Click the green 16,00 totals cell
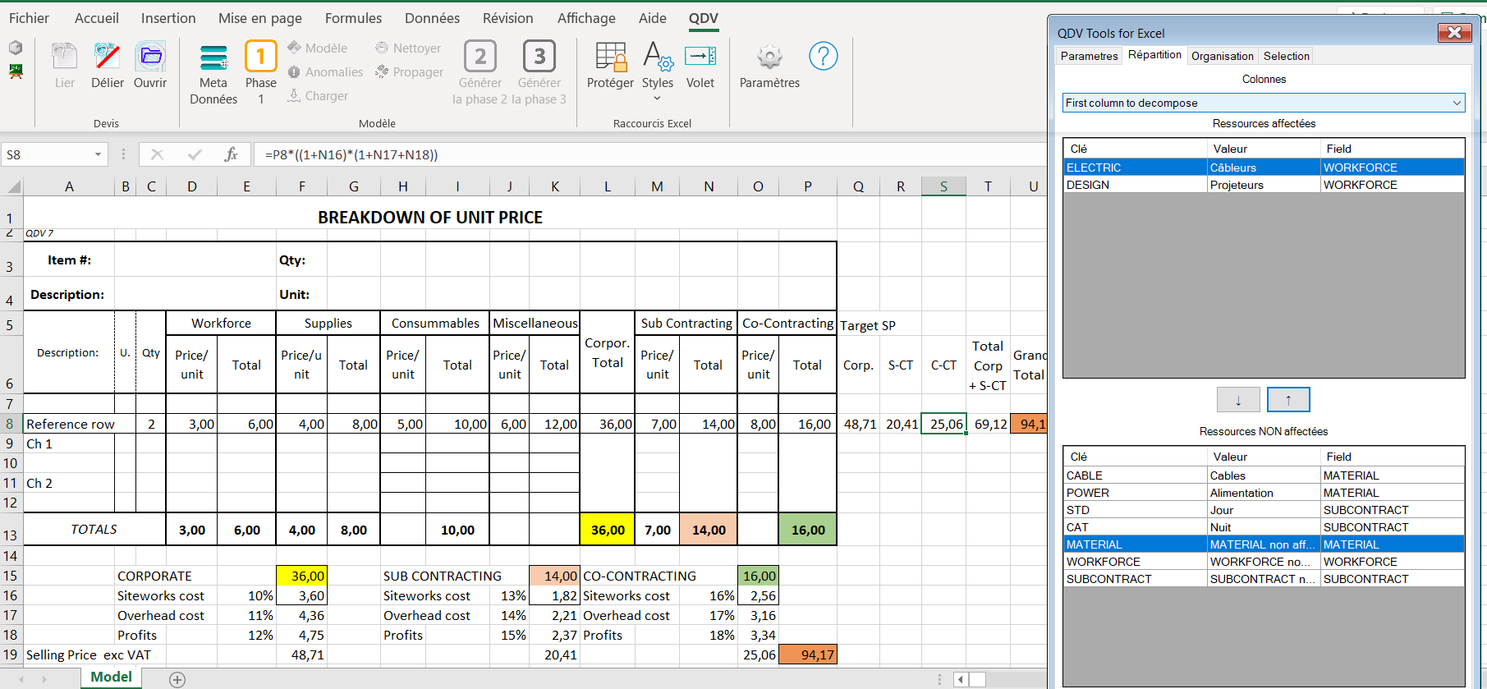 [x=807, y=530]
